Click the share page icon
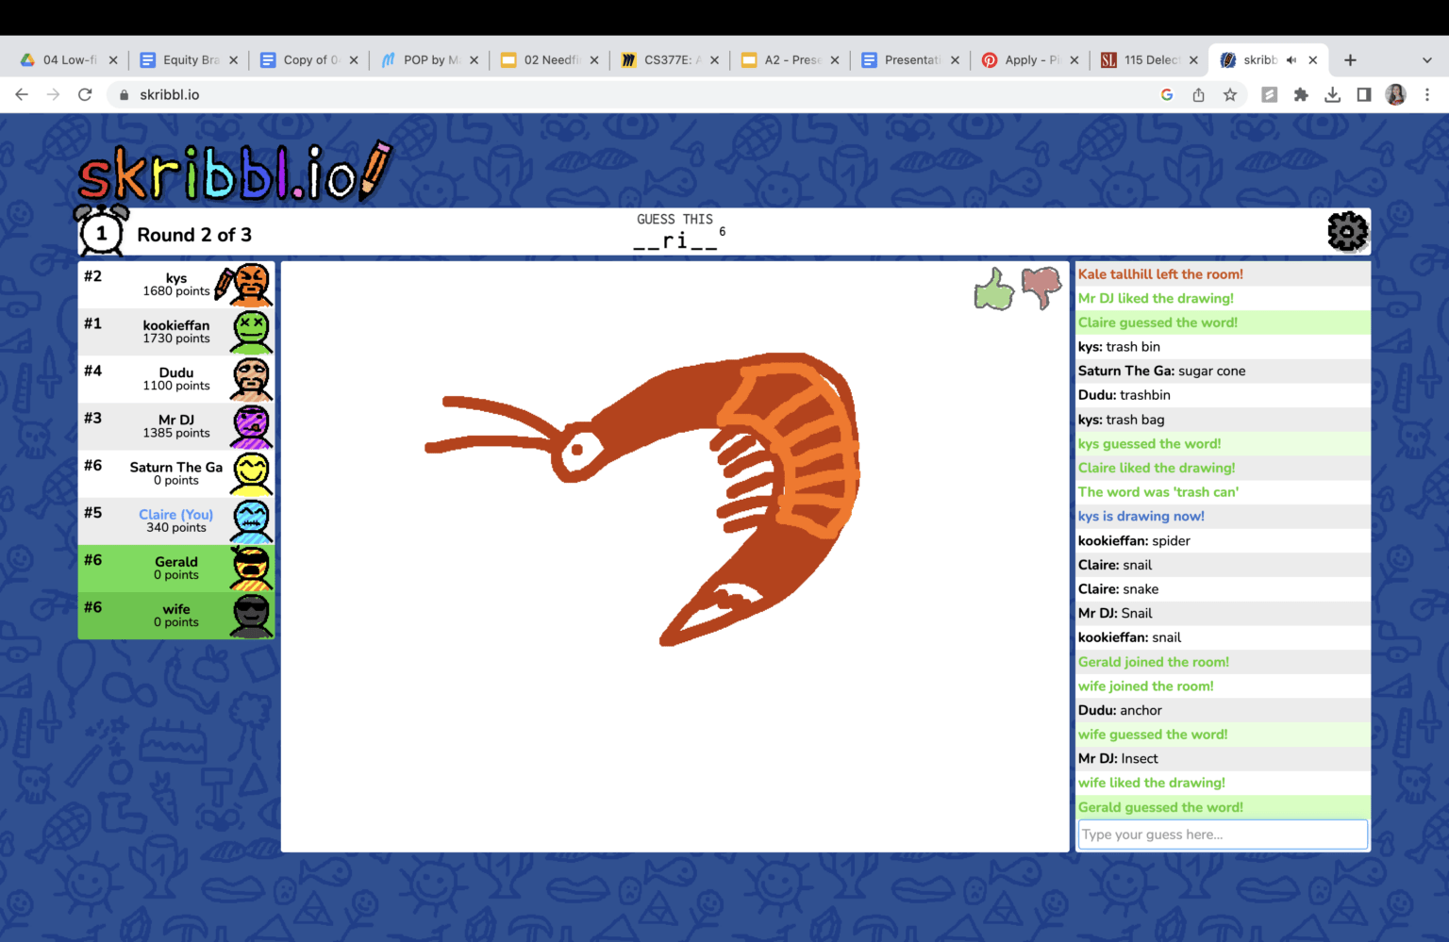Image resolution: width=1449 pixels, height=942 pixels. coord(1198,94)
